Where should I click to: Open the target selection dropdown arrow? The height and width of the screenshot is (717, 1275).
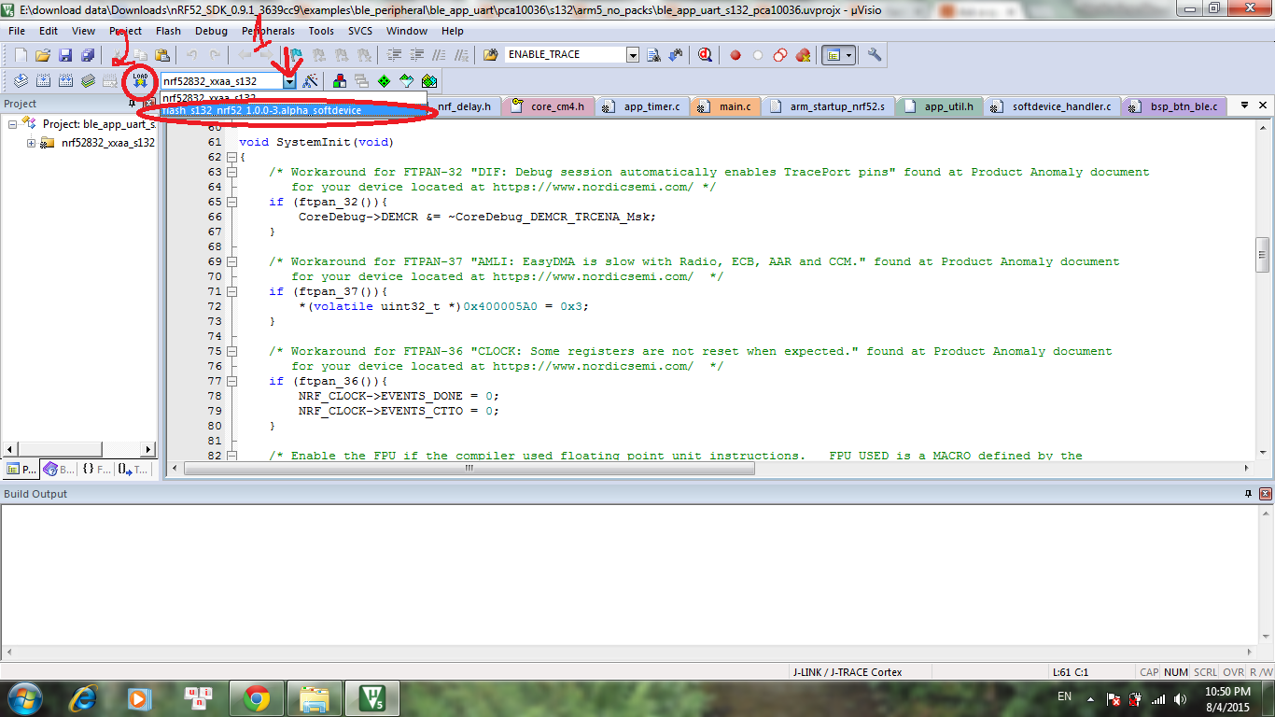click(x=289, y=81)
